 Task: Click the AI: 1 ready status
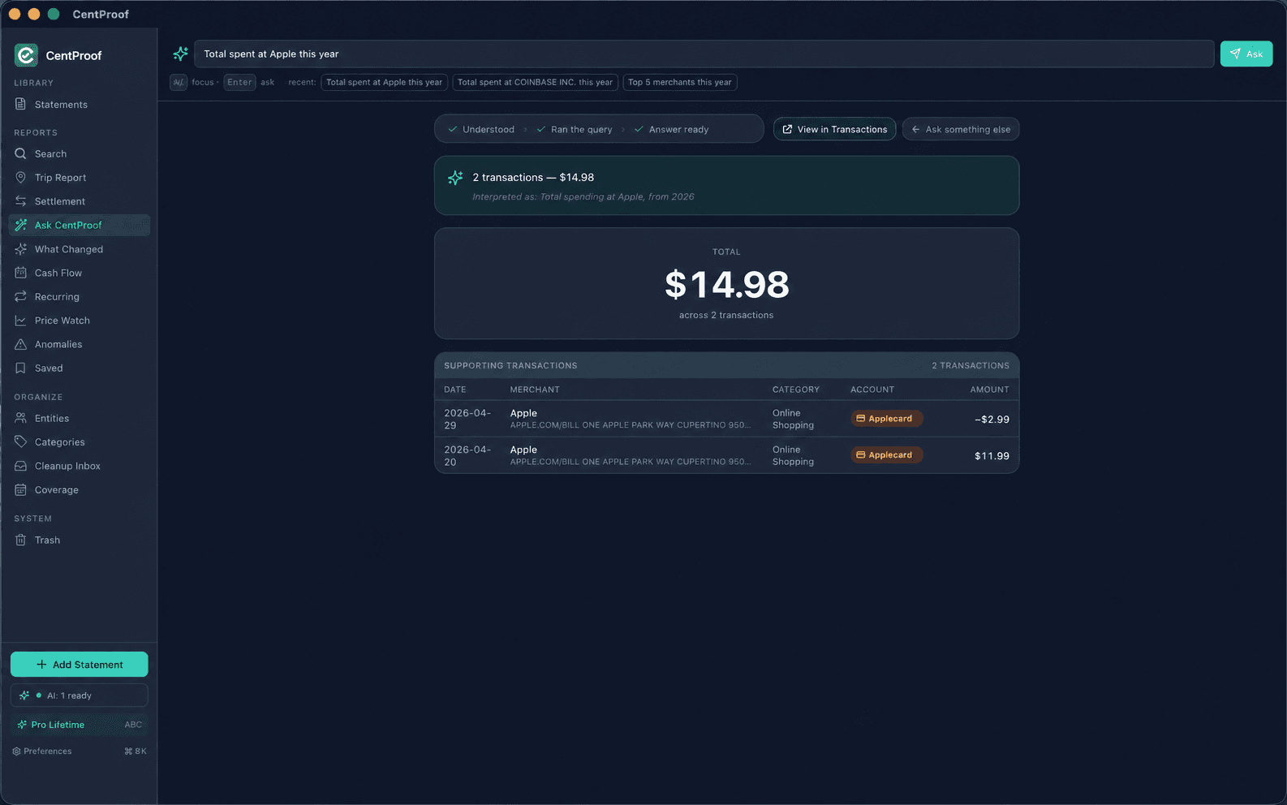click(x=80, y=695)
